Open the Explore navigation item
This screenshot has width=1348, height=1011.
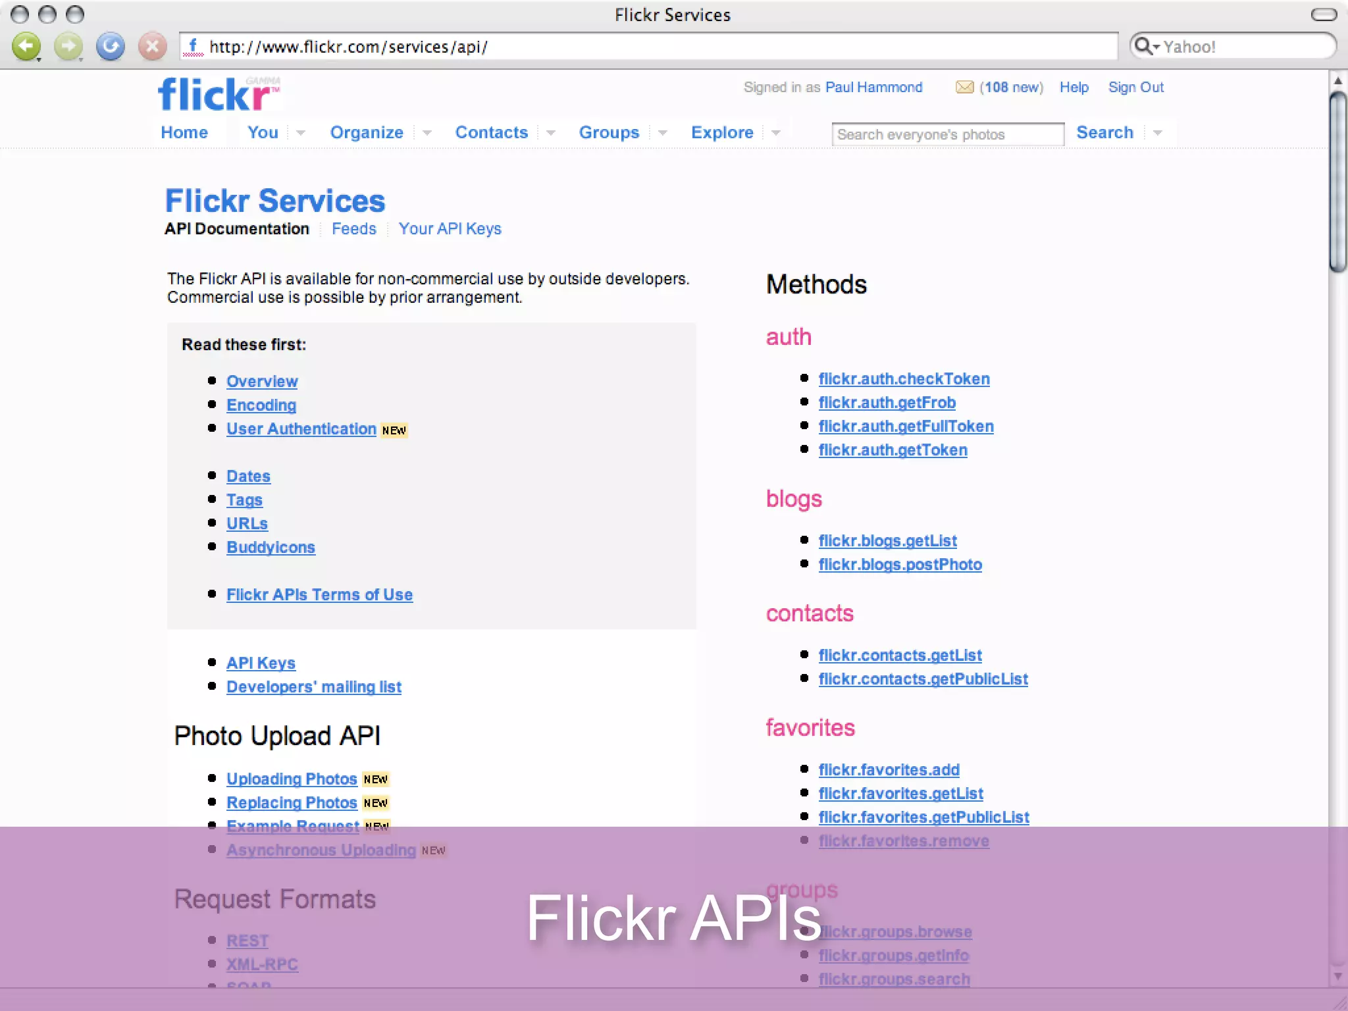pyautogui.click(x=722, y=132)
